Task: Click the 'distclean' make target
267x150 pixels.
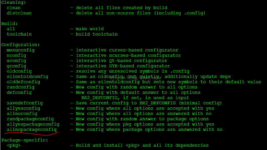Action: coord(19,13)
